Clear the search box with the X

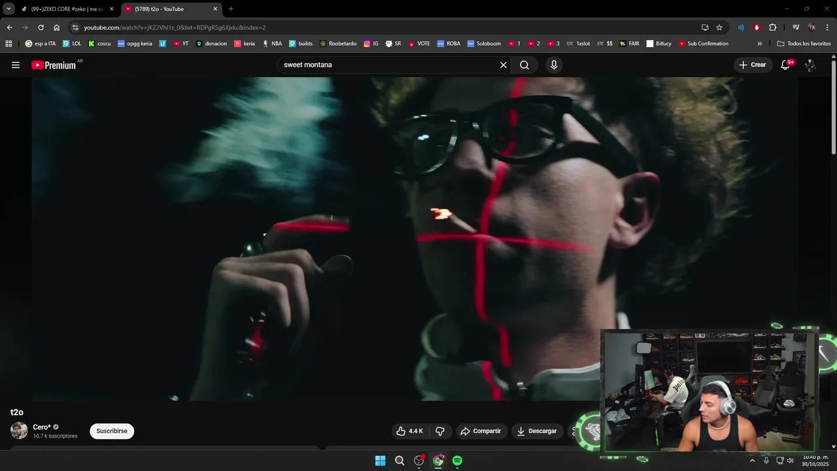pos(504,65)
